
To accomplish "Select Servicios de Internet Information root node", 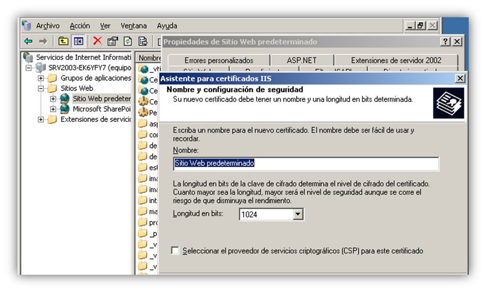I will click(83, 57).
